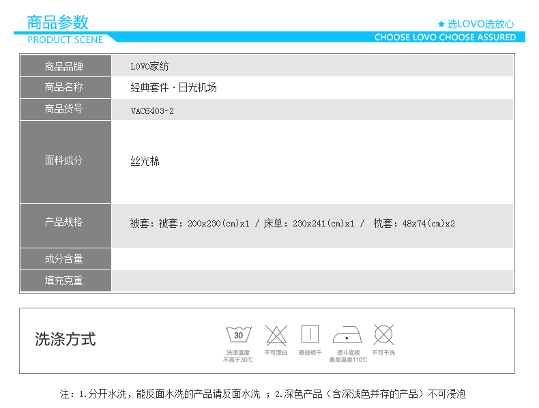Click the 不可干洗 caption
The image size is (539, 408).
coord(383,353)
